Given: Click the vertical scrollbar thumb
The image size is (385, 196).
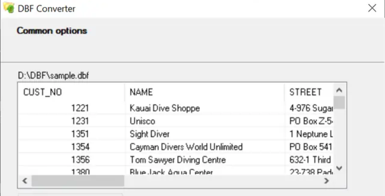Looking at the screenshot, I should [x=339, y=102].
